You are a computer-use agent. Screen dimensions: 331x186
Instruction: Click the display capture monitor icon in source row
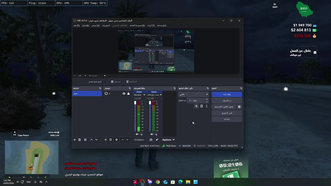[106, 94]
